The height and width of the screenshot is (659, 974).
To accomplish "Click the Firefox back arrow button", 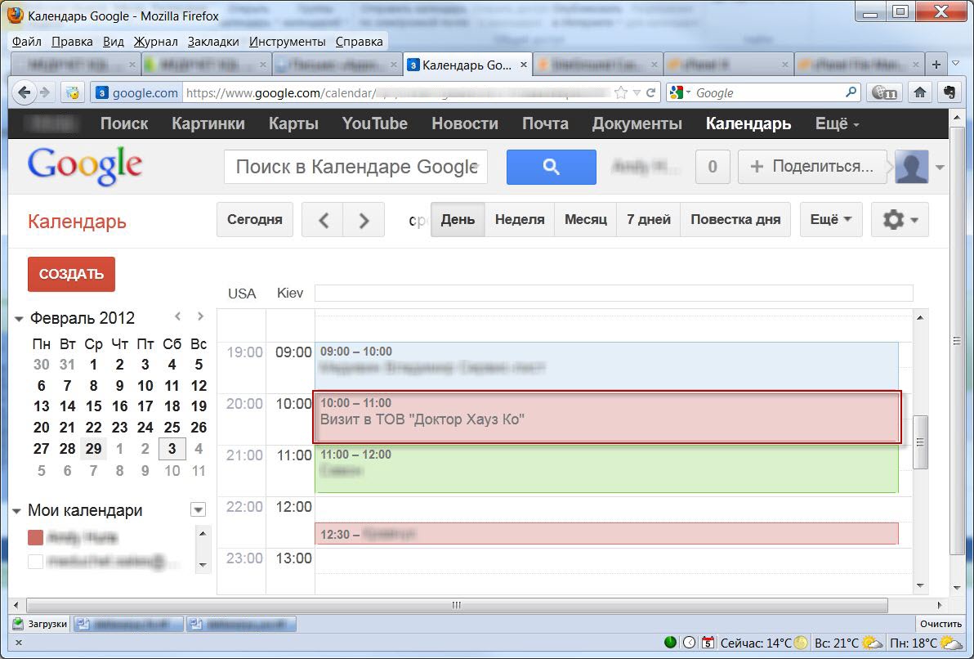I will 25,92.
